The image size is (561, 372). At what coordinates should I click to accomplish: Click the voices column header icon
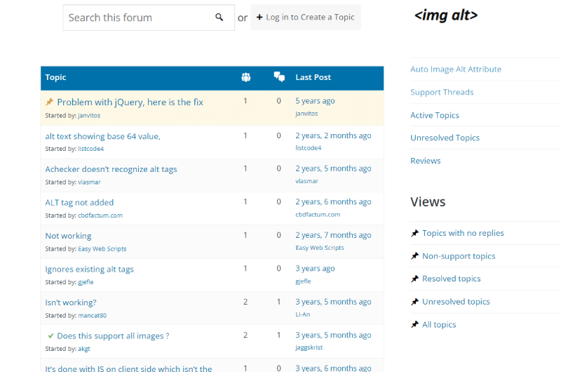pos(246,77)
